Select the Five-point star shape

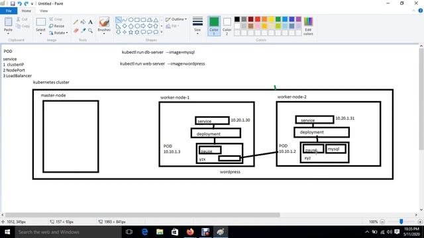coord(131,32)
